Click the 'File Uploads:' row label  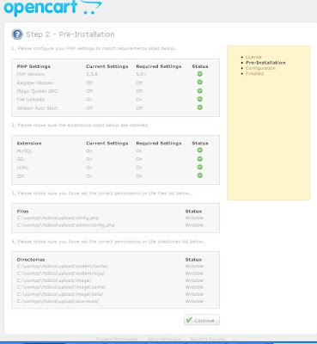coord(31,100)
